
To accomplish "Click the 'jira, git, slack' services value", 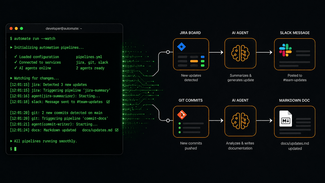I will 92,62.
